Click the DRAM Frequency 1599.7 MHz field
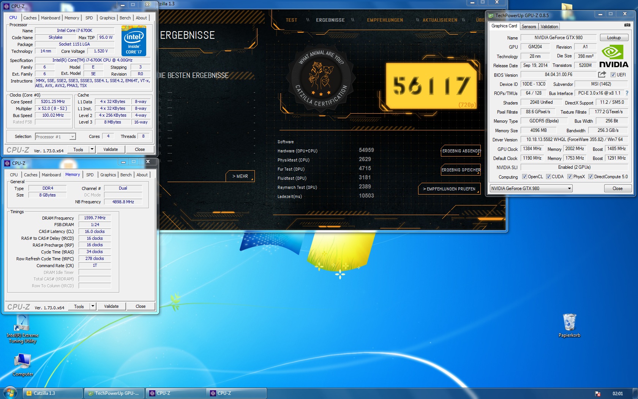Image resolution: width=638 pixels, height=399 pixels. click(x=95, y=218)
